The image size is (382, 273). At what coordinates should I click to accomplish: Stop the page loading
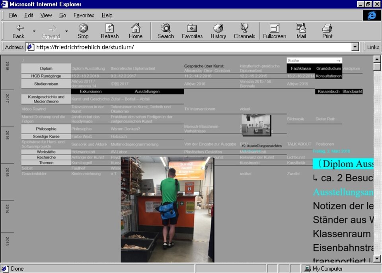83,31
